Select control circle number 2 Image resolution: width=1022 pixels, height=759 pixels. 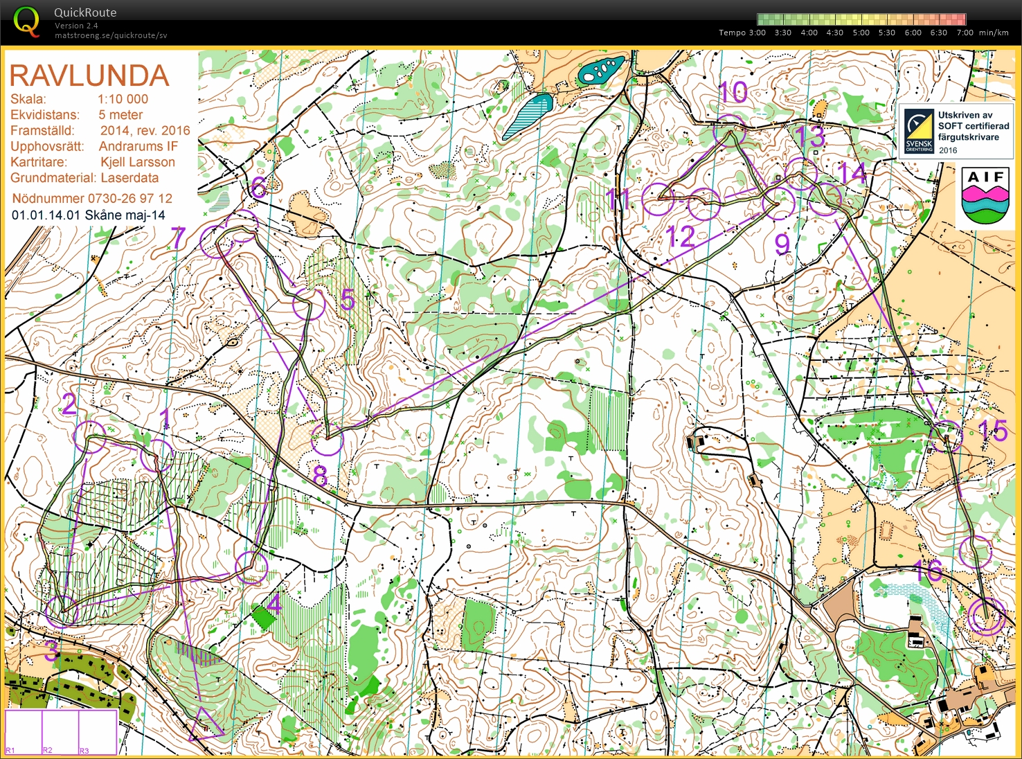tap(89, 437)
